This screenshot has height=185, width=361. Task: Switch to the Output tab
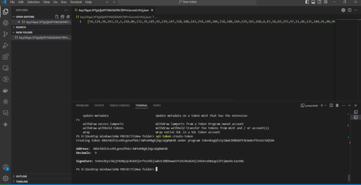coord(99,105)
